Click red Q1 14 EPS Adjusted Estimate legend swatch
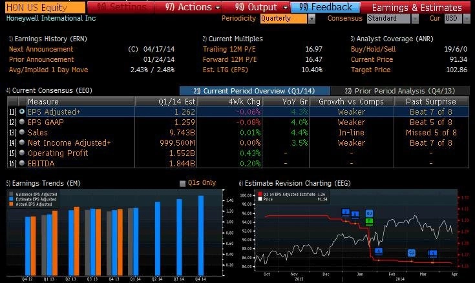Viewport: 475px width, 283px height. (260, 195)
